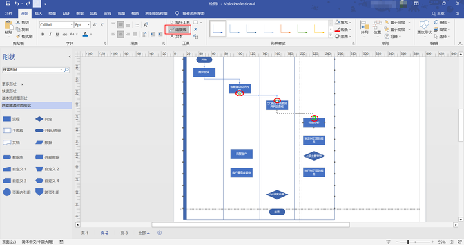Open 更多形状 more shapes
464x245 pixels.
click(12, 84)
